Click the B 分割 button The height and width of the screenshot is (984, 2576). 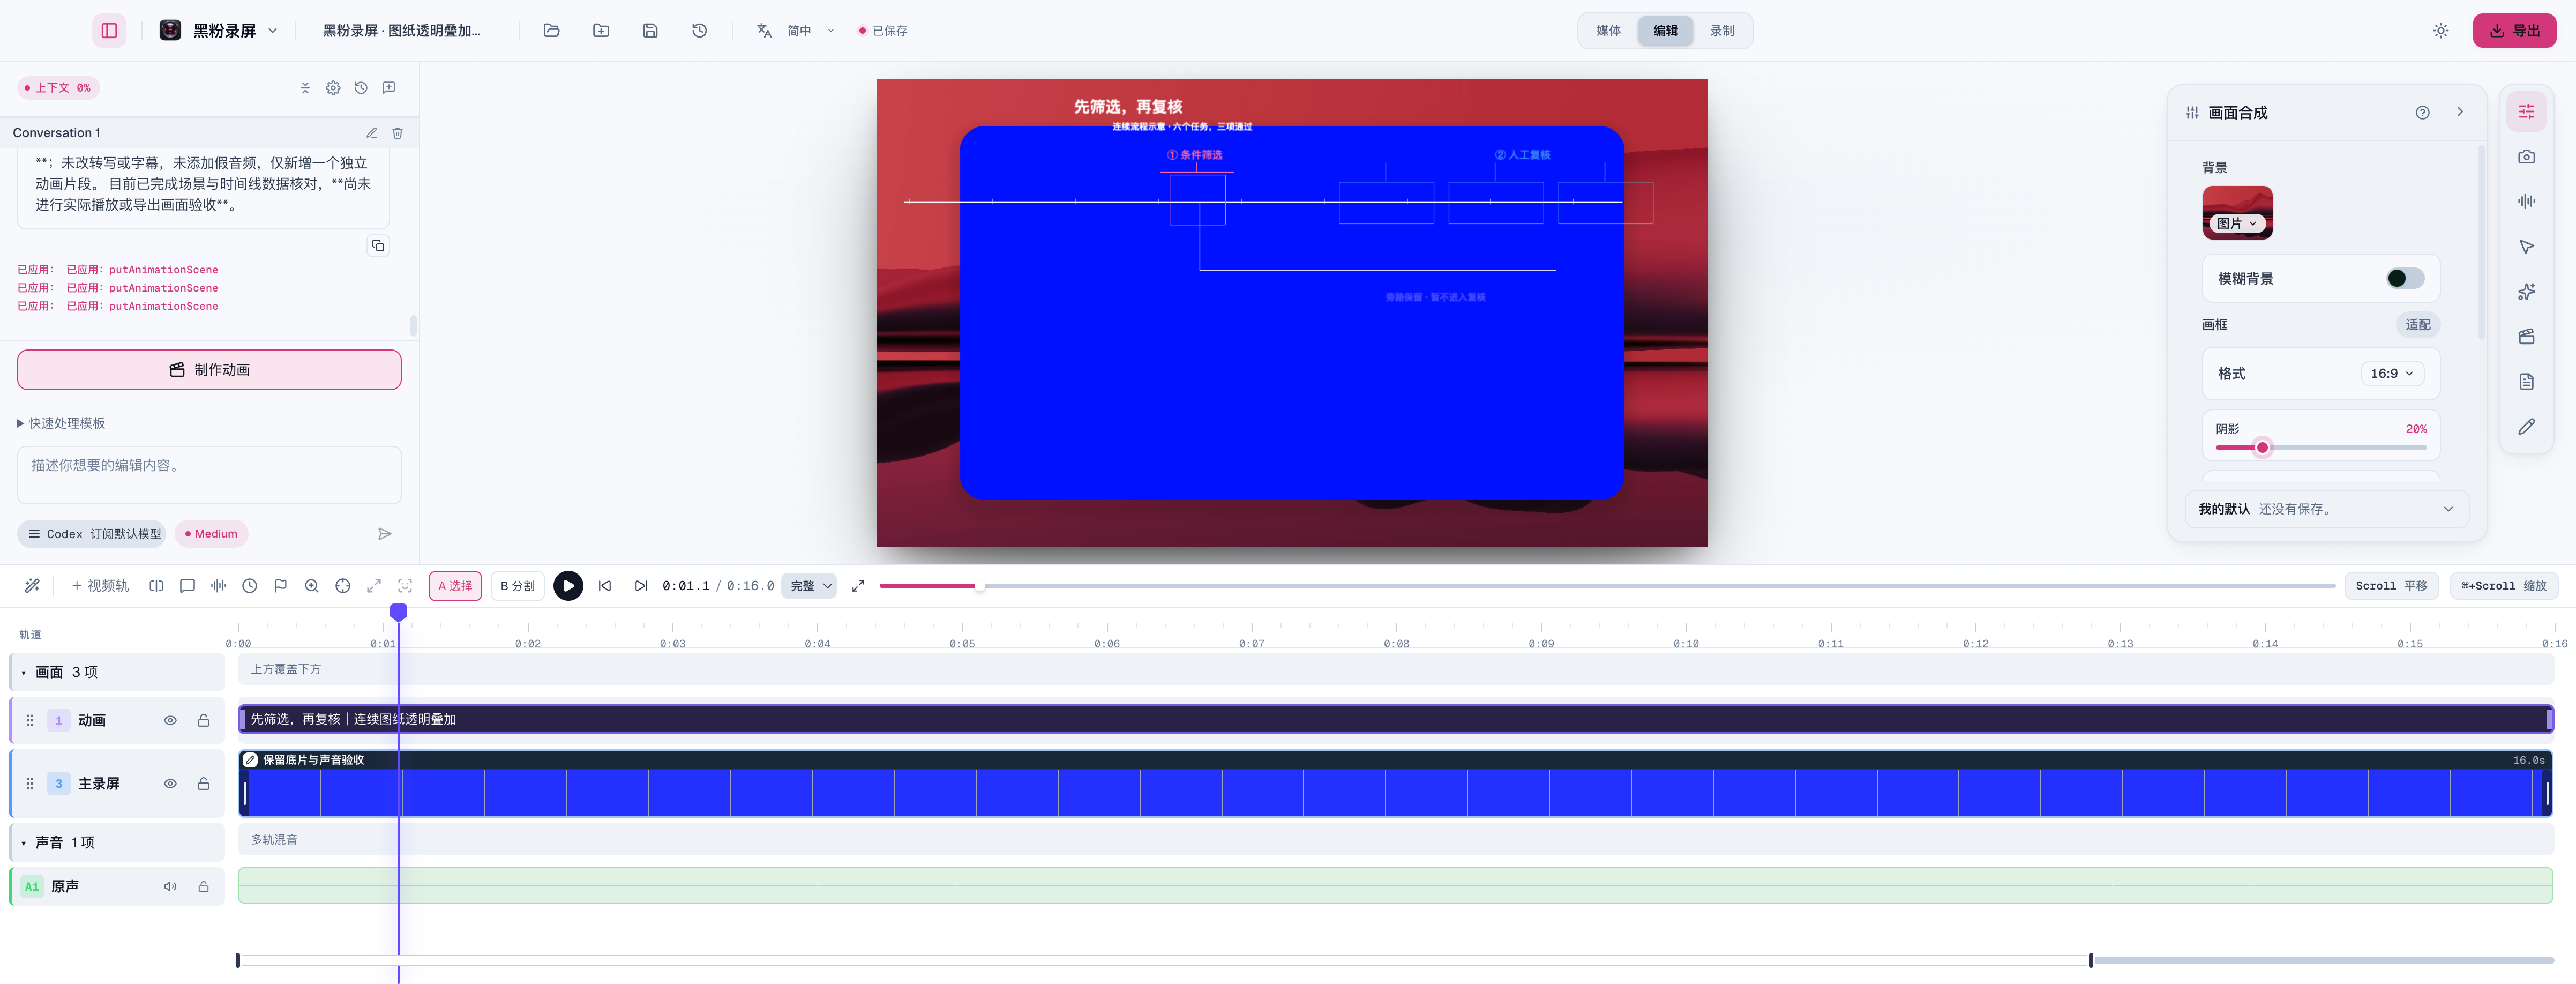point(517,586)
